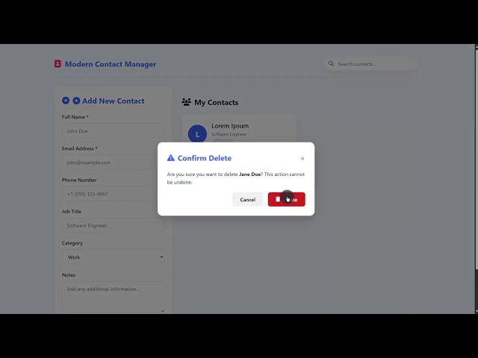The width and height of the screenshot is (478, 358).
Task: Click the Add New Contact heading text
Action: pyautogui.click(x=113, y=101)
